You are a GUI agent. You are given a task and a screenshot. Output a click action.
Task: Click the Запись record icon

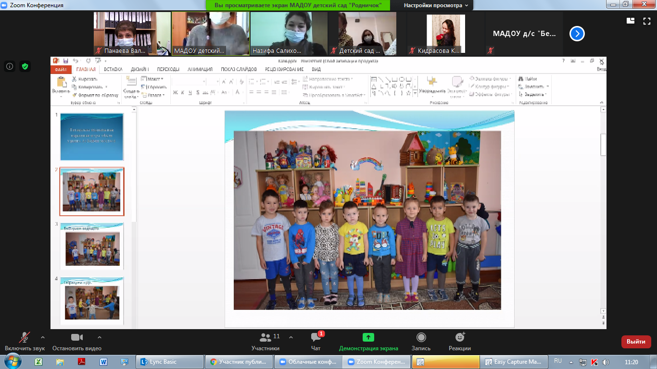click(421, 338)
